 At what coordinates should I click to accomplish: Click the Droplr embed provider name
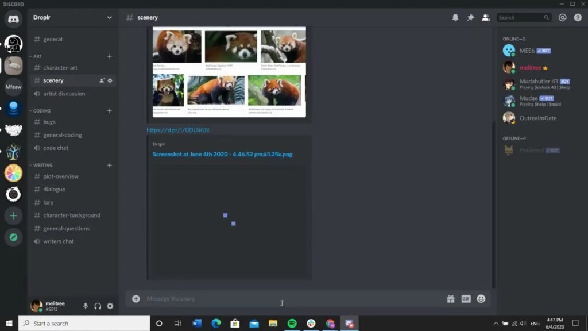tap(158, 144)
